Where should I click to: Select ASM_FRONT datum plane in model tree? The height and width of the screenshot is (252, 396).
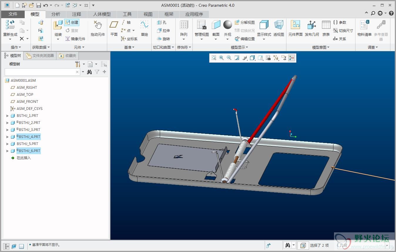click(x=27, y=102)
